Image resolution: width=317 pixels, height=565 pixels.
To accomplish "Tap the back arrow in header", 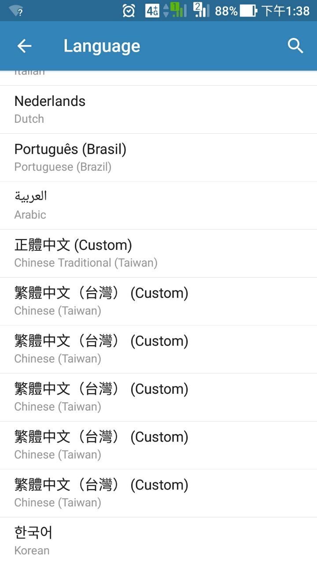I will click(x=24, y=46).
